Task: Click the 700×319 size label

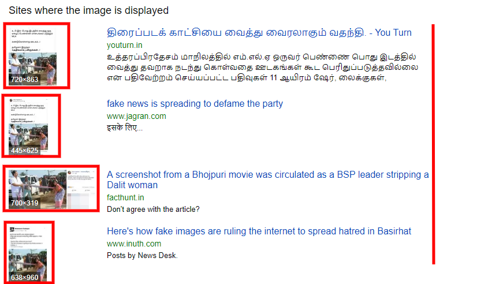Action: [25, 203]
